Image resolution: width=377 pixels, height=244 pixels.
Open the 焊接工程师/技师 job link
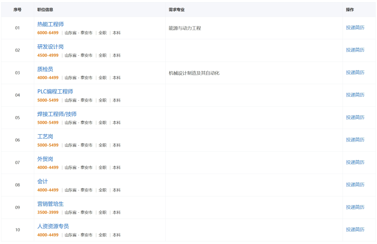(57, 114)
